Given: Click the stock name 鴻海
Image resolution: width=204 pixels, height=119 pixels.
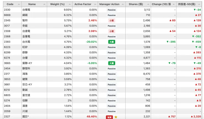Looking at the screenshot, I should [25, 74].
